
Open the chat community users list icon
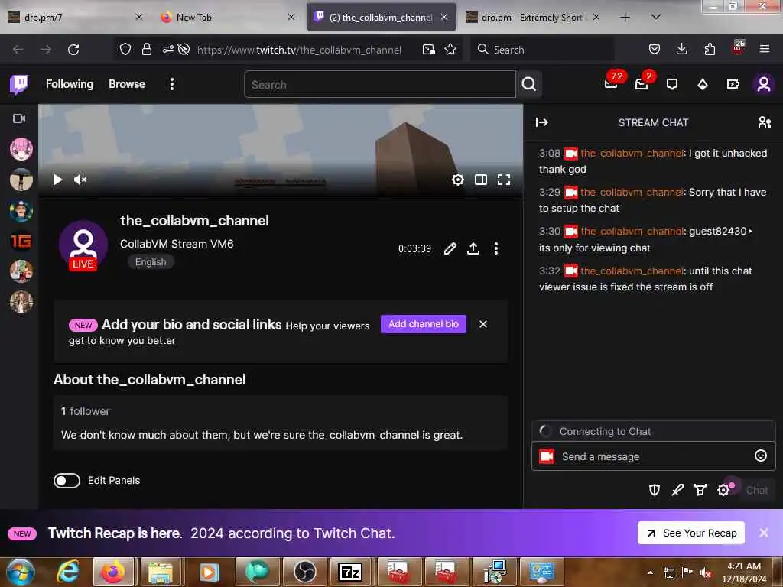[x=764, y=122]
